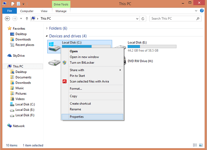Viewport: 207px width, 150px height.
Task: Open Music in the sidebar
Action: [20, 88]
